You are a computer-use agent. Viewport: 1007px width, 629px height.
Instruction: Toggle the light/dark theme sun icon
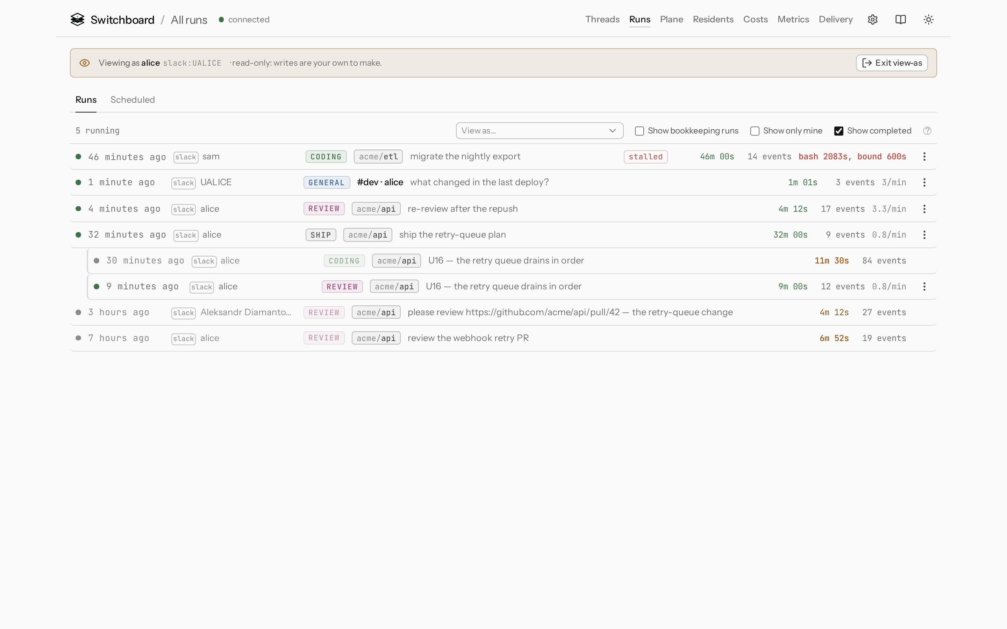pyautogui.click(x=928, y=20)
